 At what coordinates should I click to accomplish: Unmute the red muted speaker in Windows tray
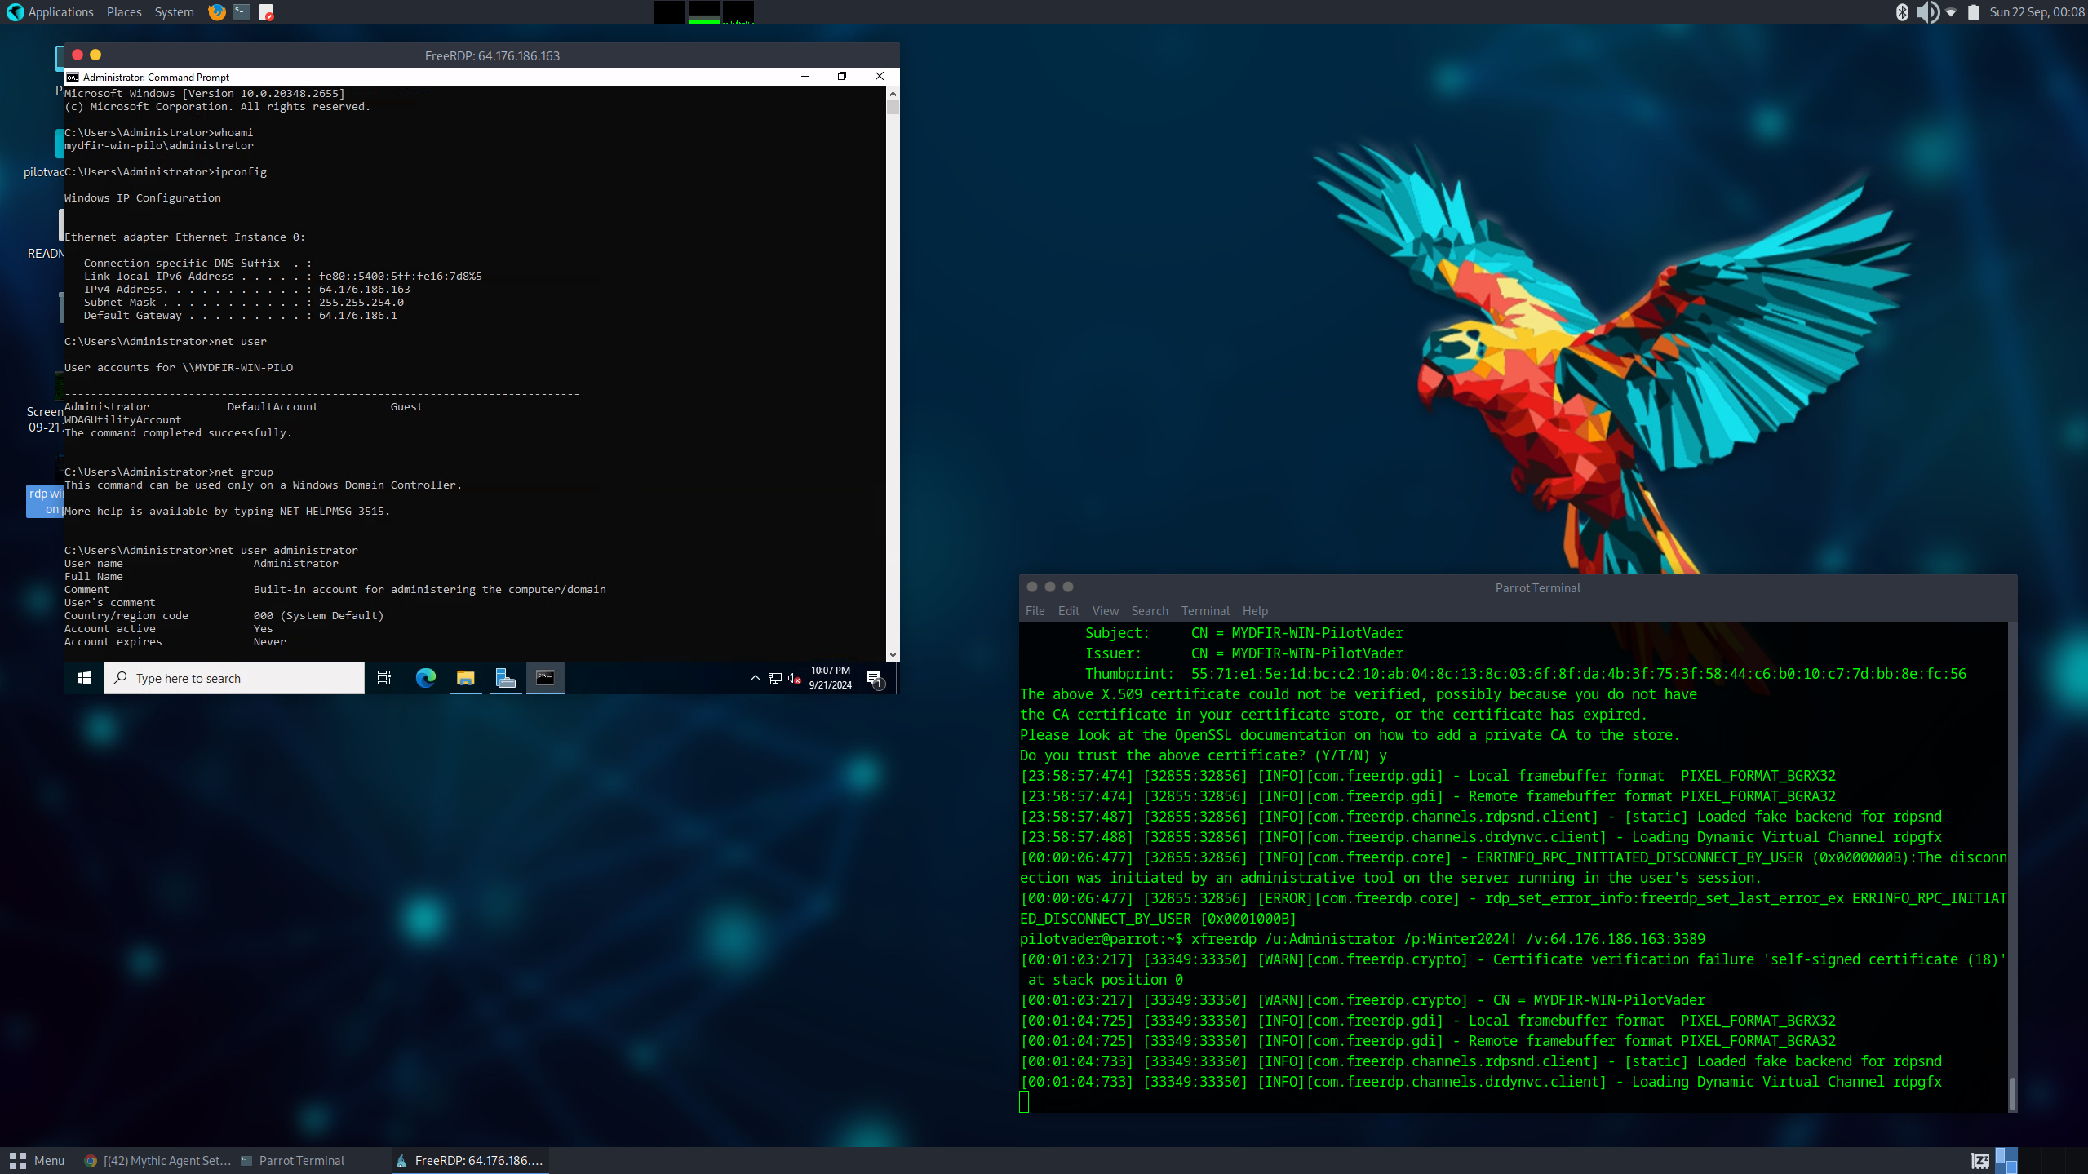click(792, 679)
